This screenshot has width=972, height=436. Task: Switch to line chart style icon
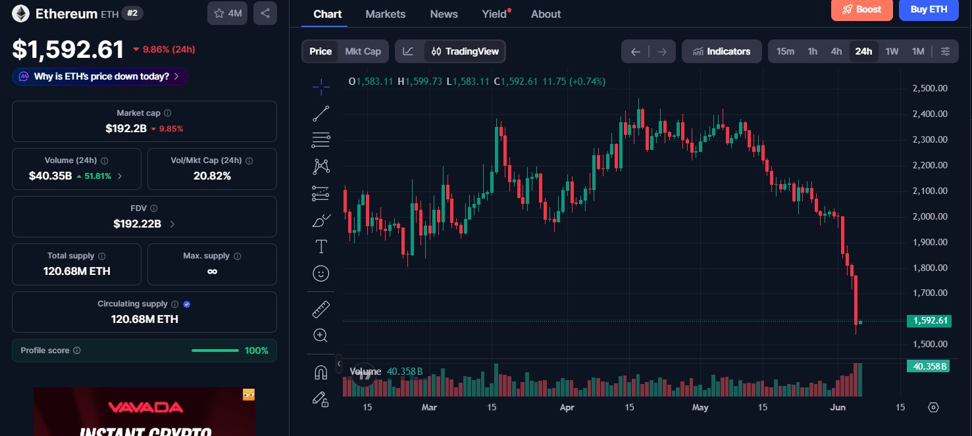tap(409, 51)
